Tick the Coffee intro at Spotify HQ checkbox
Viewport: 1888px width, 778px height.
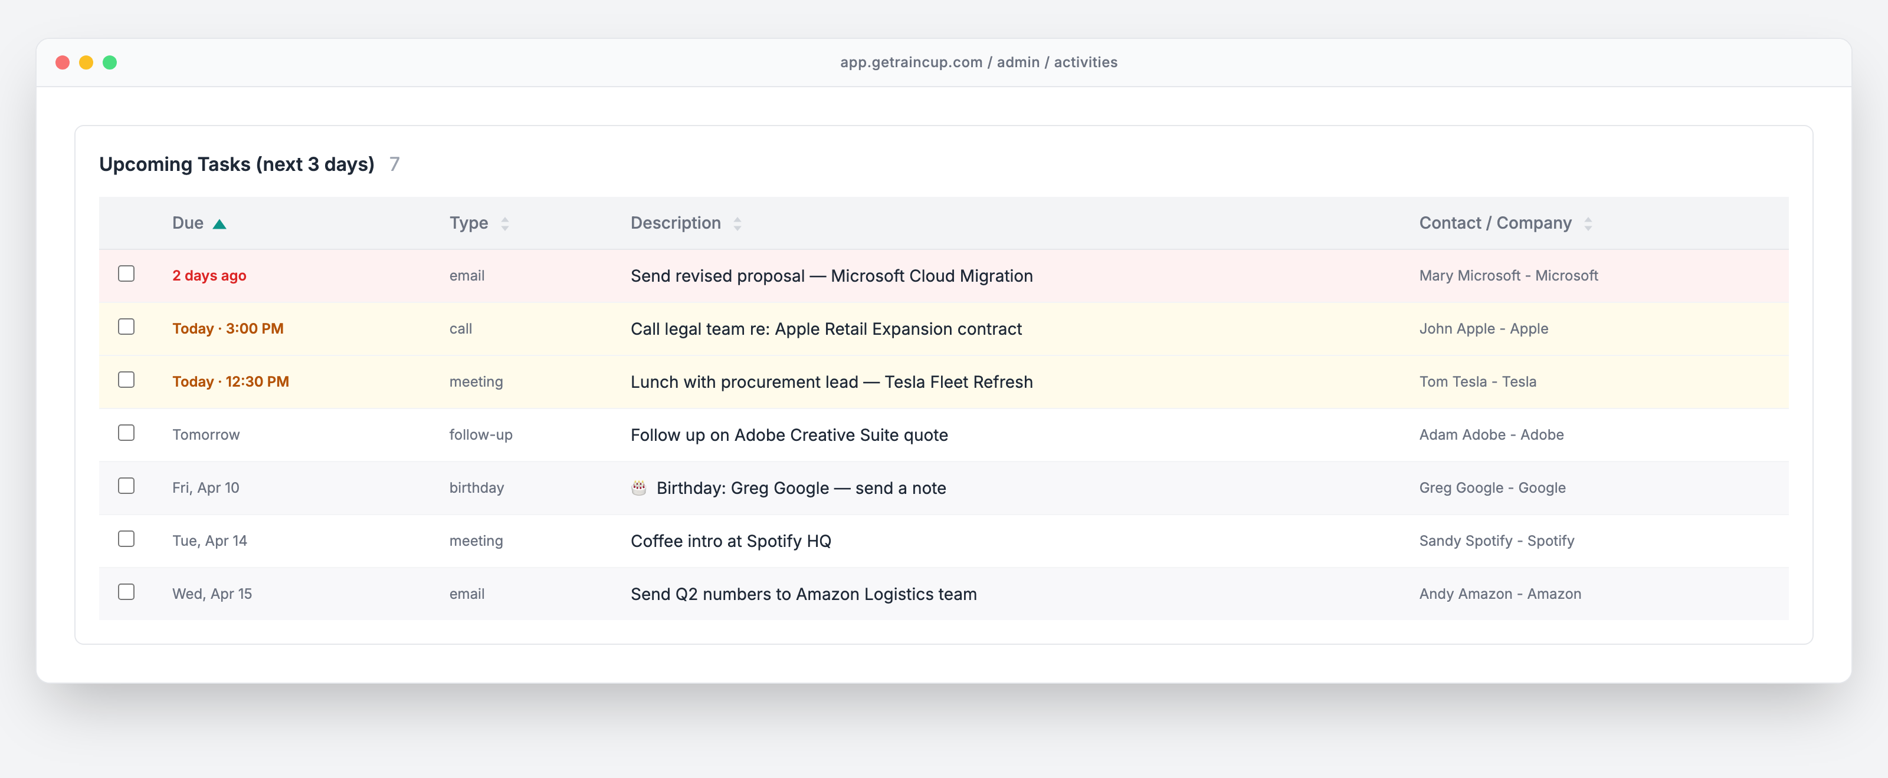[x=126, y=539]
